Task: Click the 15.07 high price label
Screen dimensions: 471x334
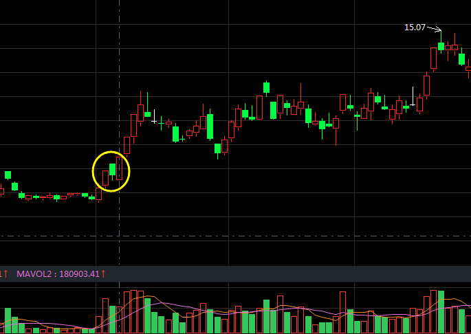Action: click(415, 27)
